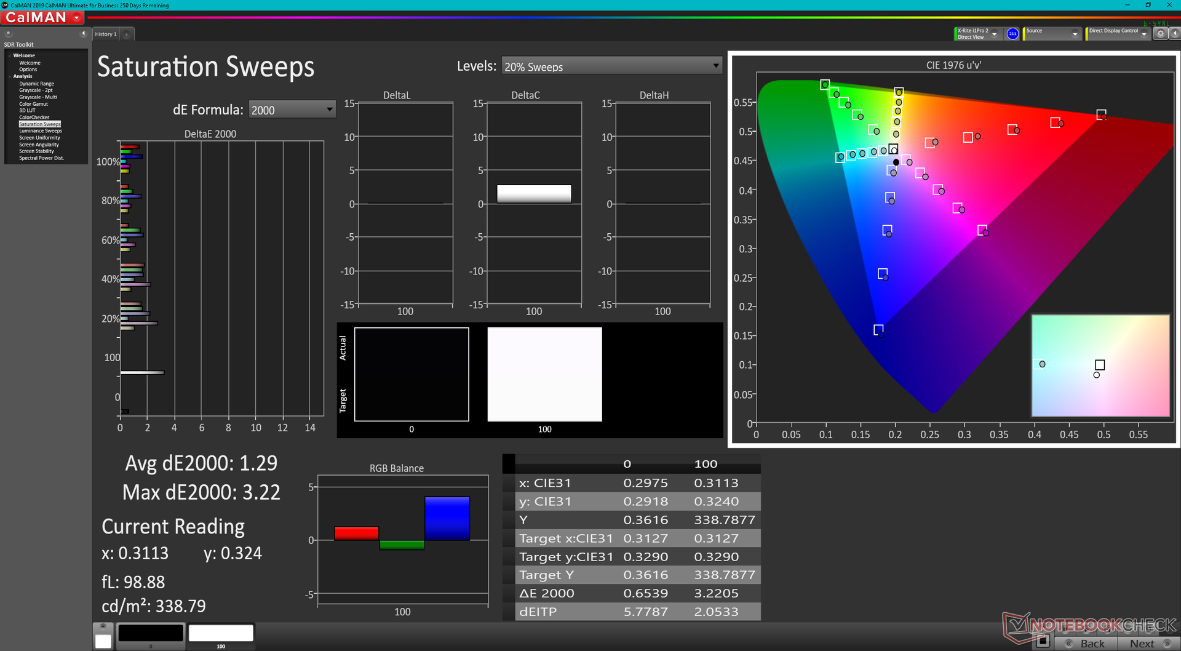Select Welcome page in the sidebar
Screen dimensions: 1181x651
pos(30,63)
